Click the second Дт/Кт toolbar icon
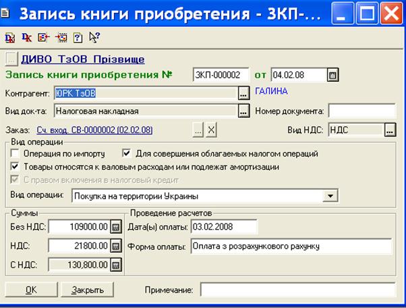This screenshot has width=406, height=308. pyautogui.click(x=26, y=38)
